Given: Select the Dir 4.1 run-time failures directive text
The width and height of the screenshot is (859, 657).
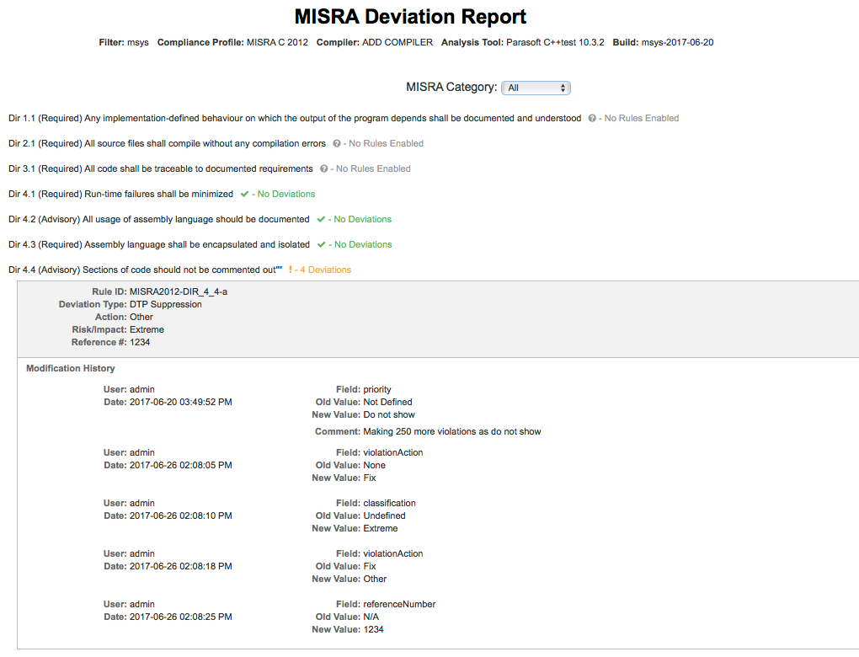Looking at the screenshot, I should point(120,194).
